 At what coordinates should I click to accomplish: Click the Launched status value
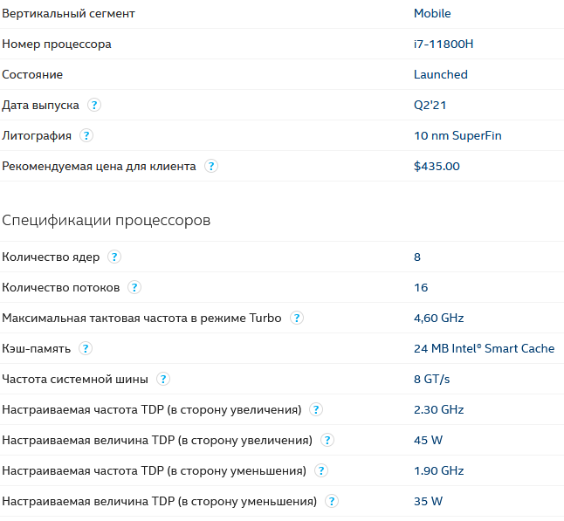(440, 75)
